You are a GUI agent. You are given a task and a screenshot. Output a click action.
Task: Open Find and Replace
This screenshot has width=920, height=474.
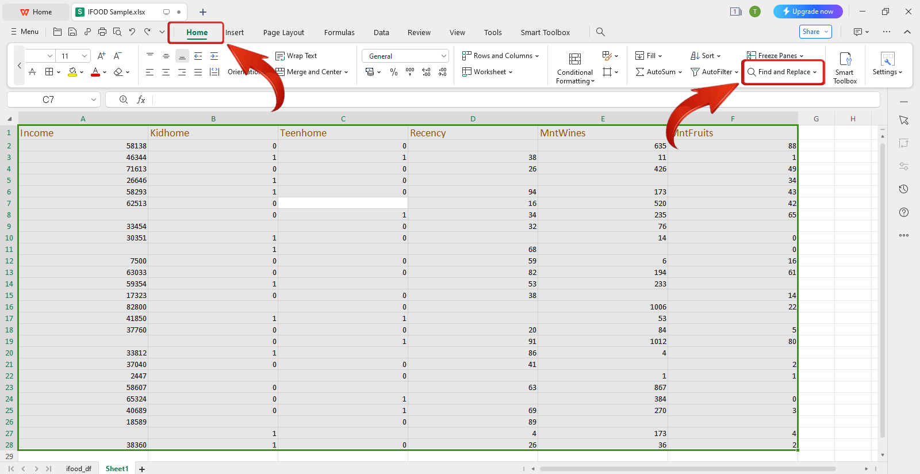(783, 72)
